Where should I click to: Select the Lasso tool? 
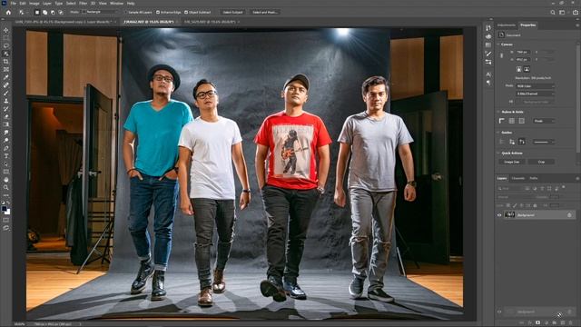tap(6, 45)
